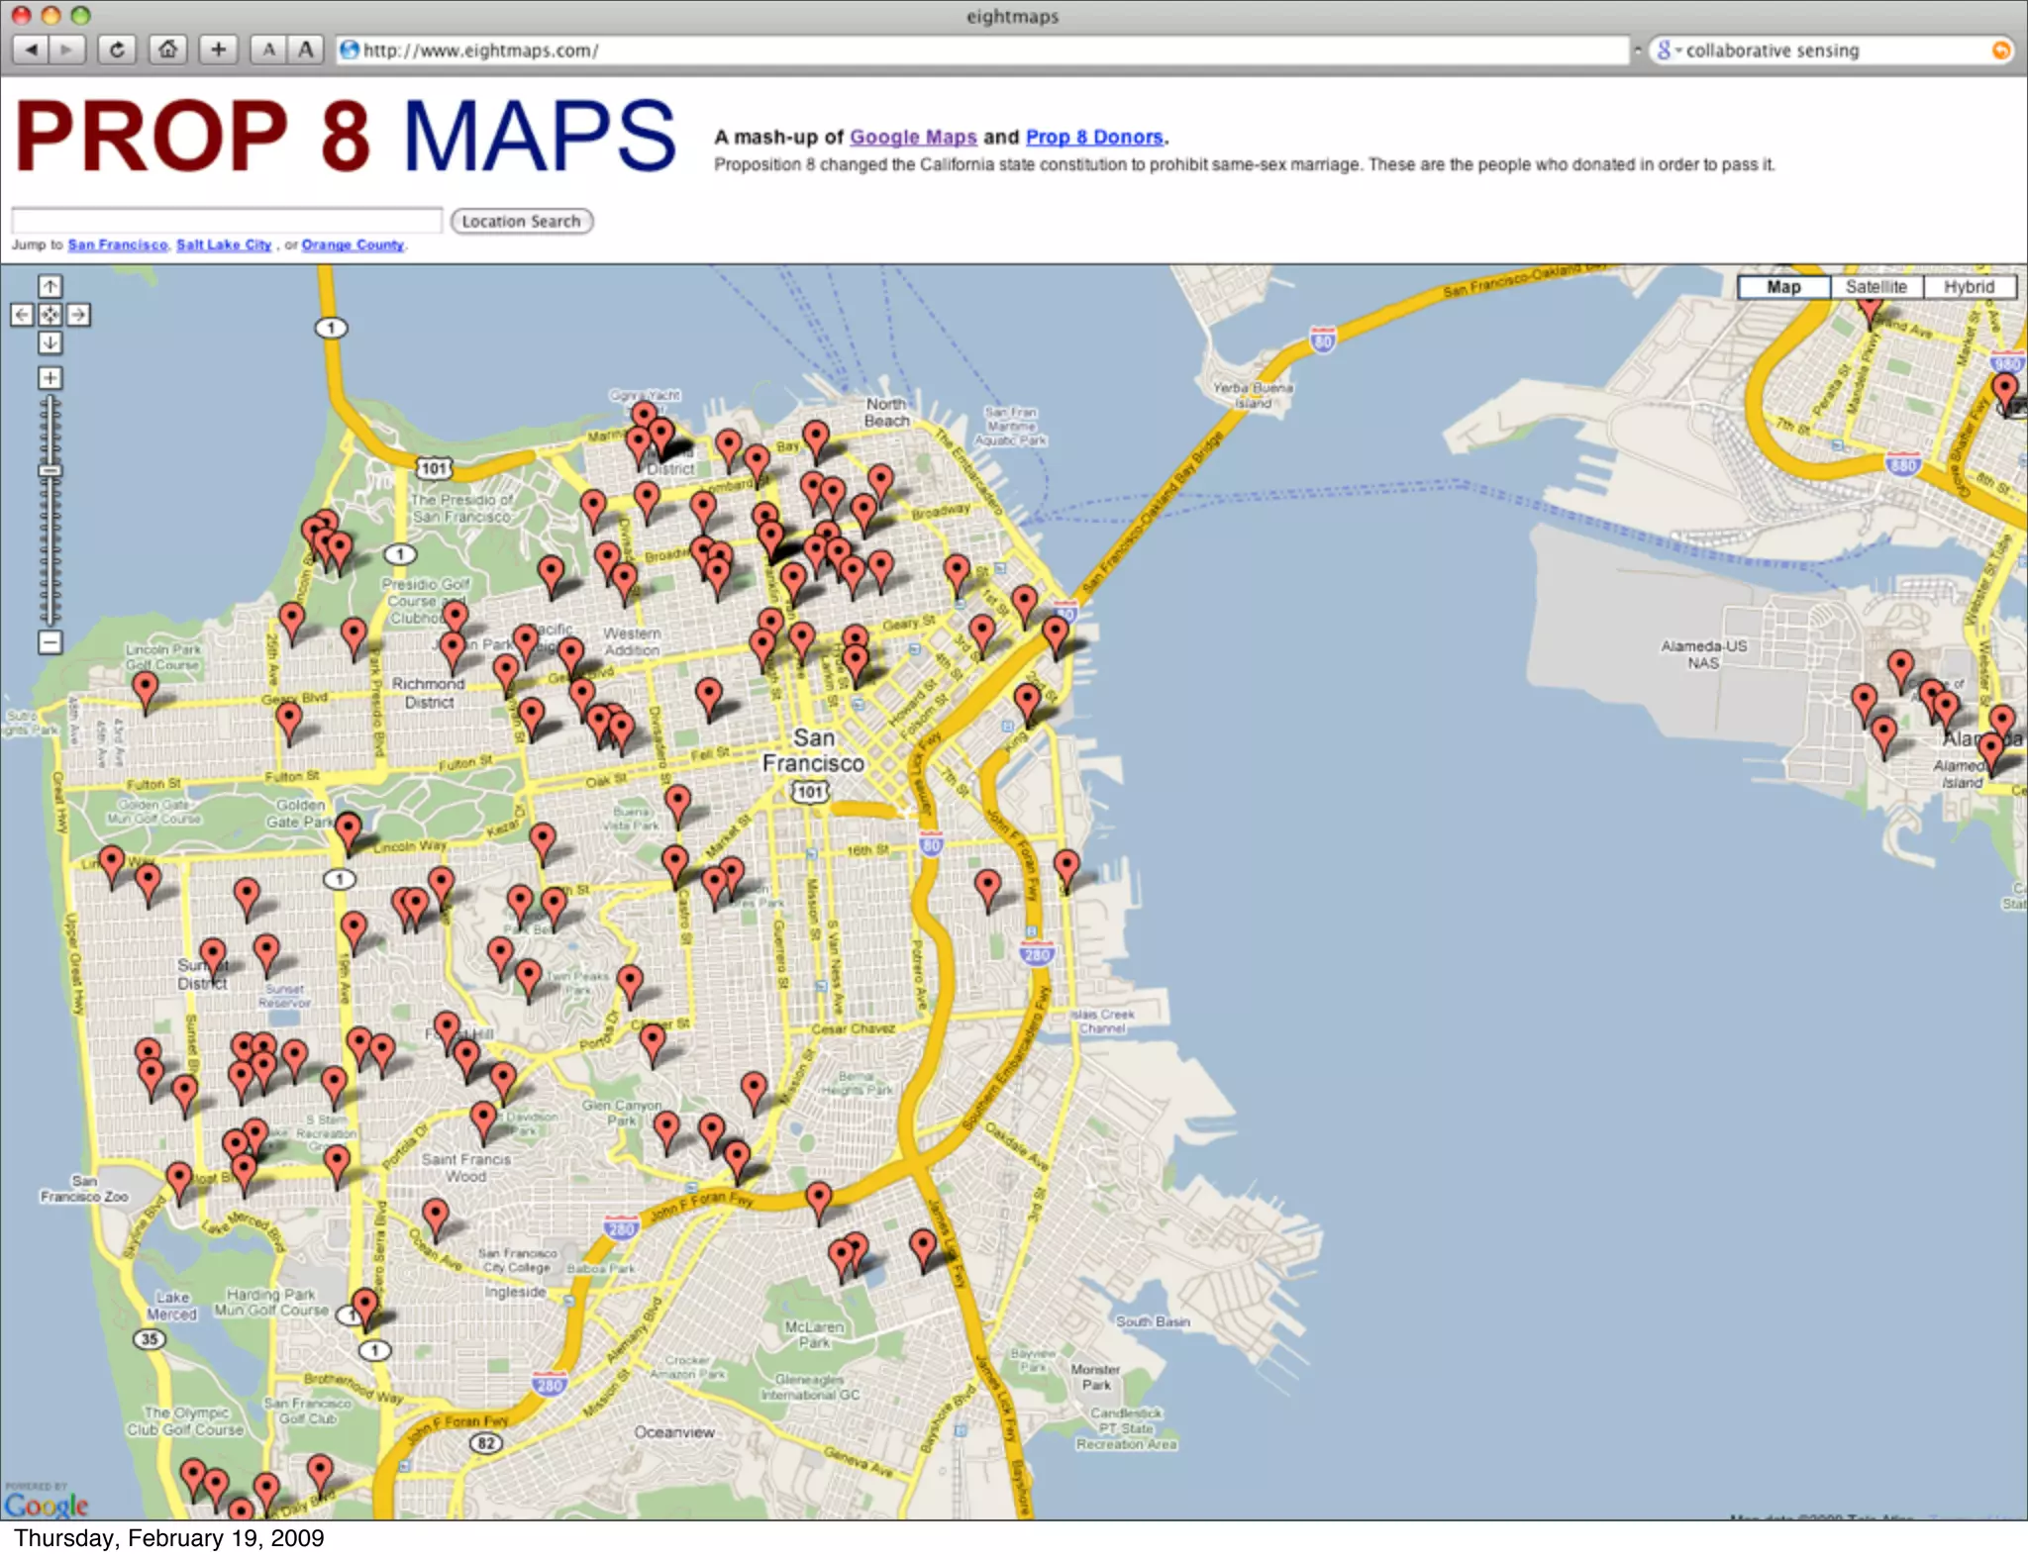Click the map zoom level slider handle
2028x1560 pixels.
click(x=50, y=471)
